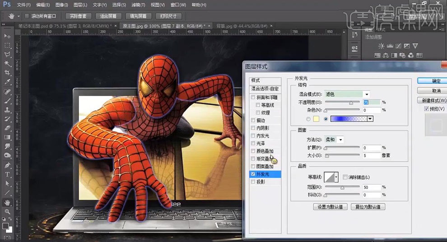The image size is (447, 242).
Task: Choose the Zoom magnifier tool
Action: 7,211
